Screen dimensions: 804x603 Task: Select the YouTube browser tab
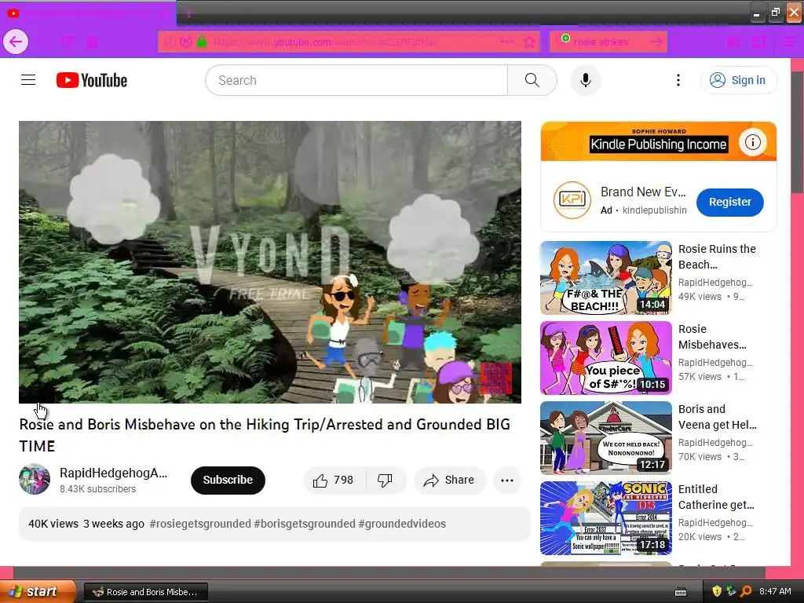click(x=87, y=13)
